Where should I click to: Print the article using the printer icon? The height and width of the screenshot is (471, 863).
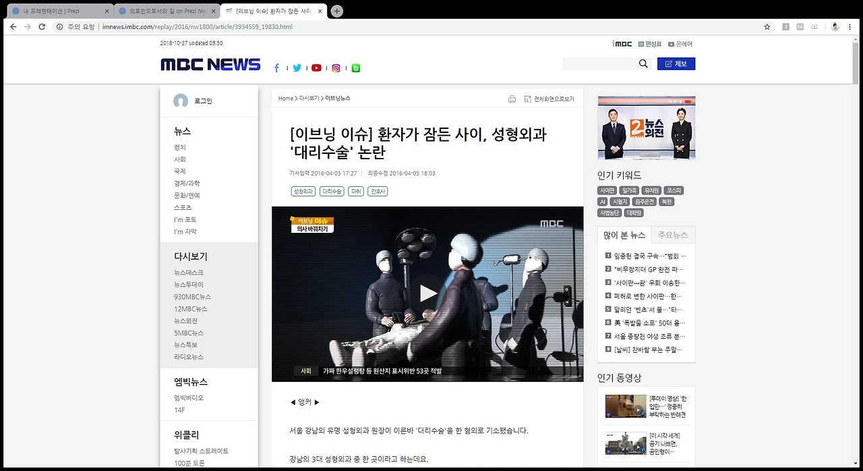click(512, 99)
